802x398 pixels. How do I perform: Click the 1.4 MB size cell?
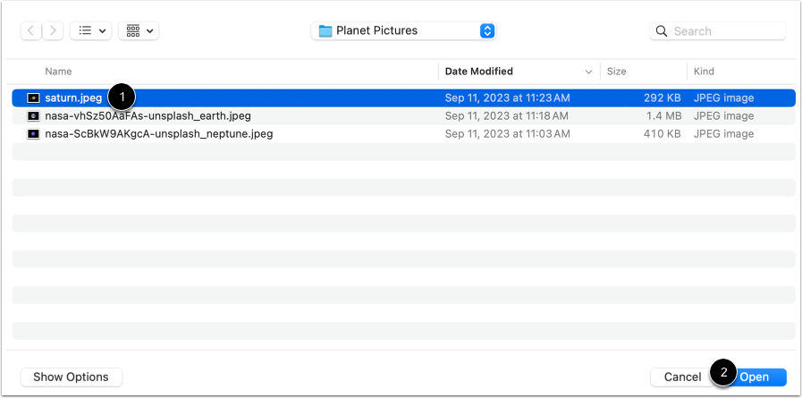[663, 116]
